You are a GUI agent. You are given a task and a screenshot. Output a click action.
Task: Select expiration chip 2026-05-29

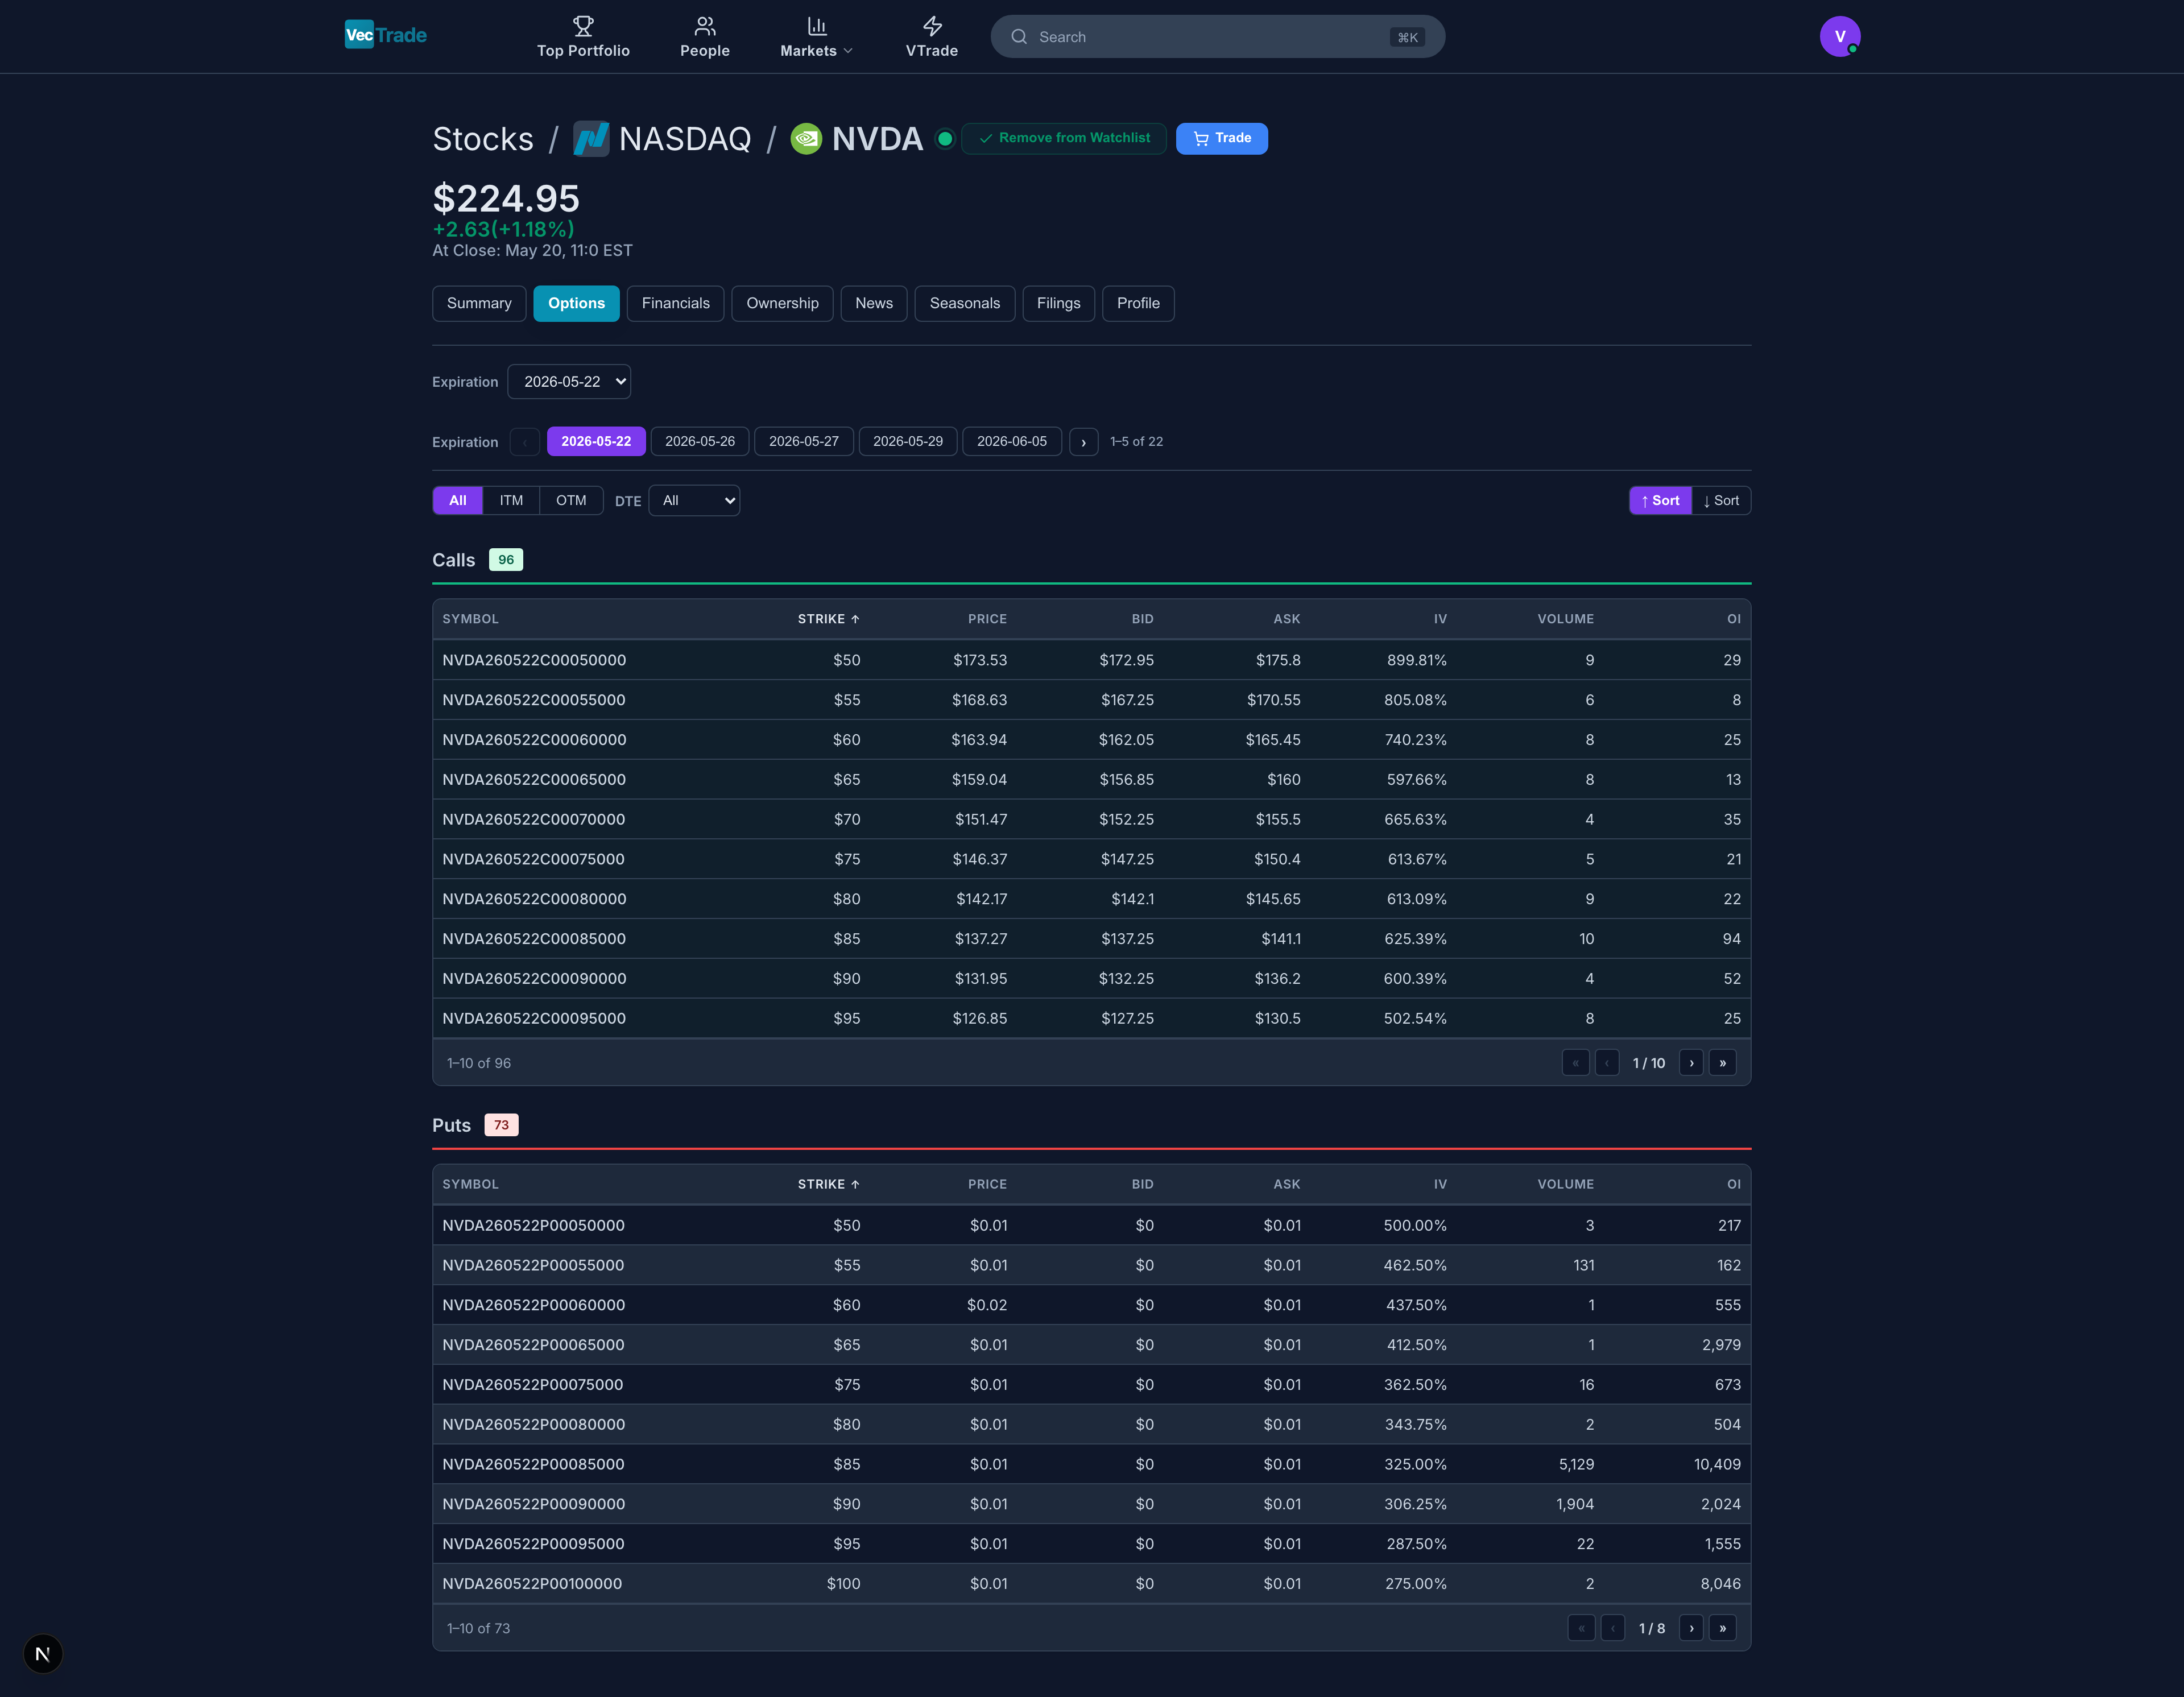tap(908, 441)
